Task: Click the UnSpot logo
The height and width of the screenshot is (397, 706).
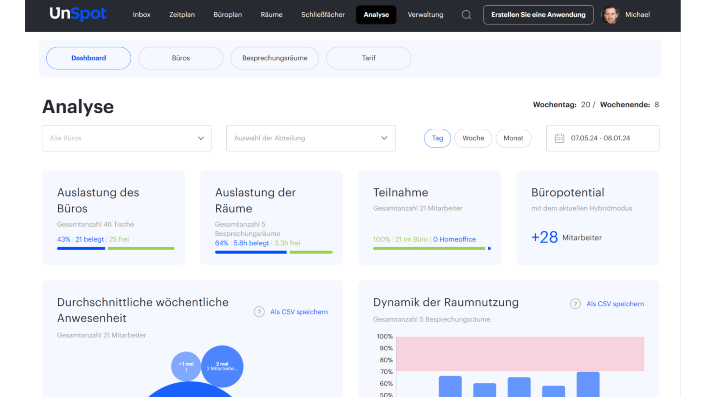Action: (78, 14)
